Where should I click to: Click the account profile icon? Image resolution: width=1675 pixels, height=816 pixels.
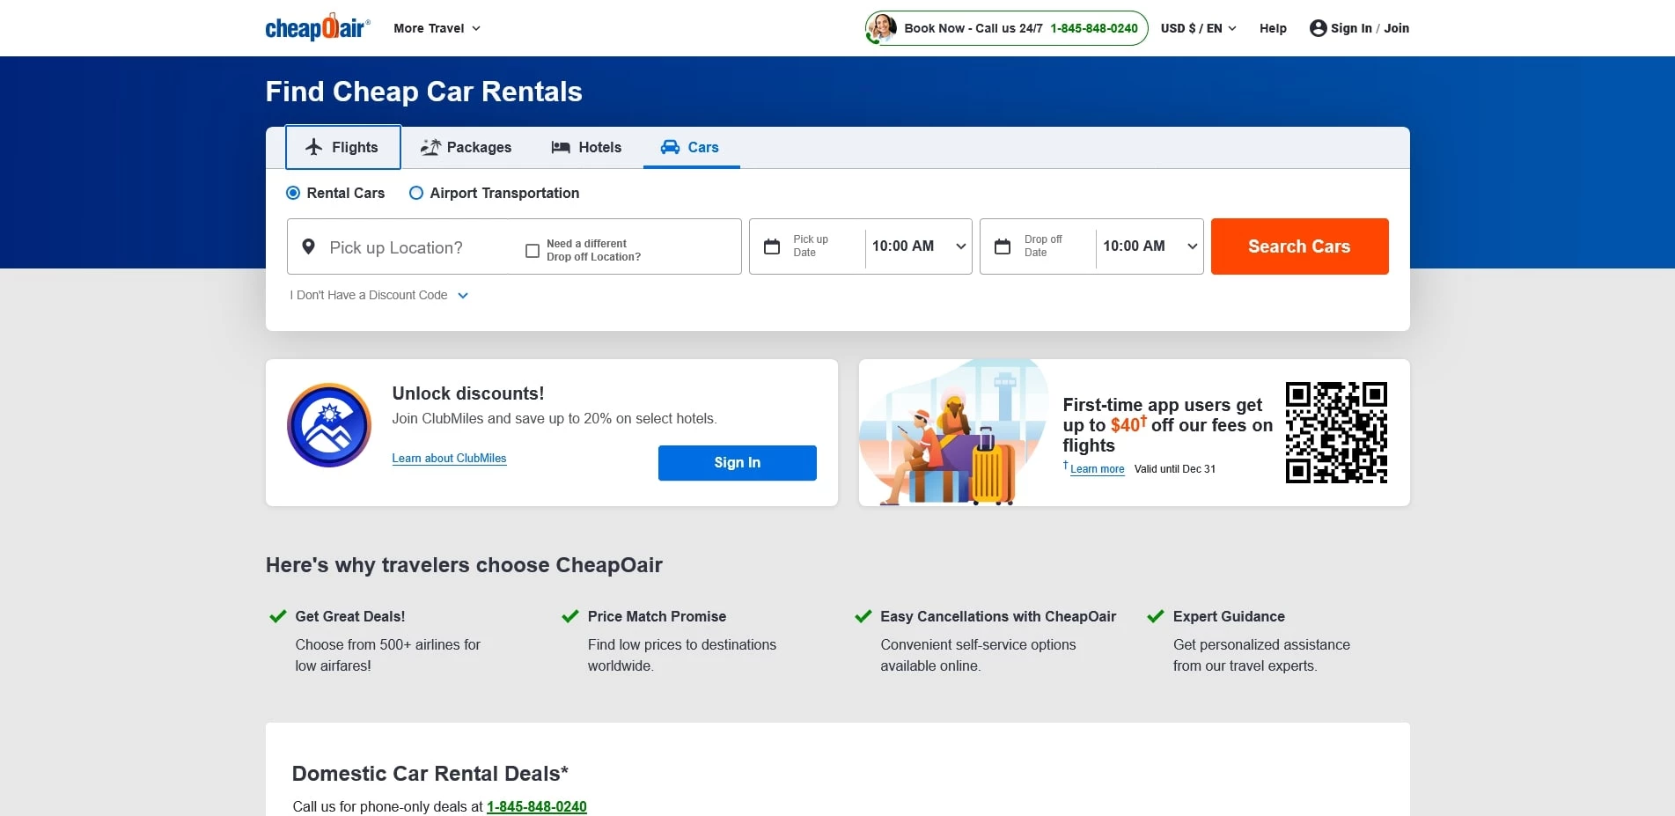(1318, 28)
